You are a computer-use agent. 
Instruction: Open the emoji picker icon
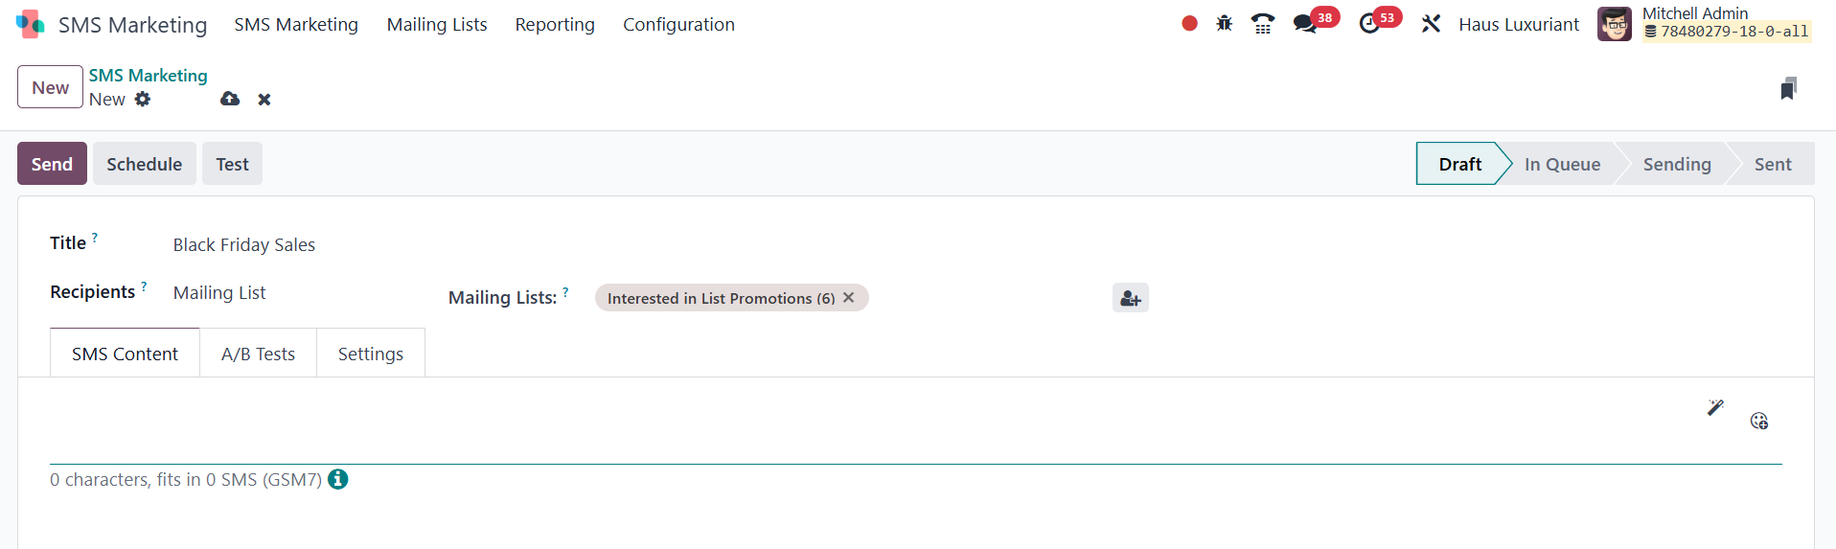tap(1758, 421)
